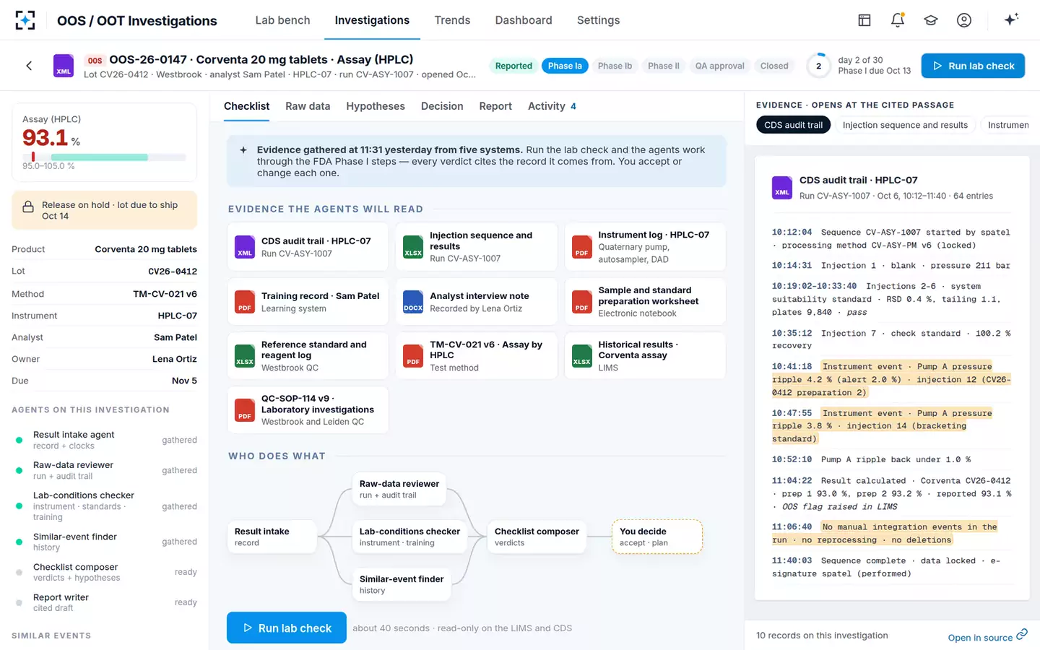
Task: Open the Decision sub-tab
Action: click(x=442, y=106)
